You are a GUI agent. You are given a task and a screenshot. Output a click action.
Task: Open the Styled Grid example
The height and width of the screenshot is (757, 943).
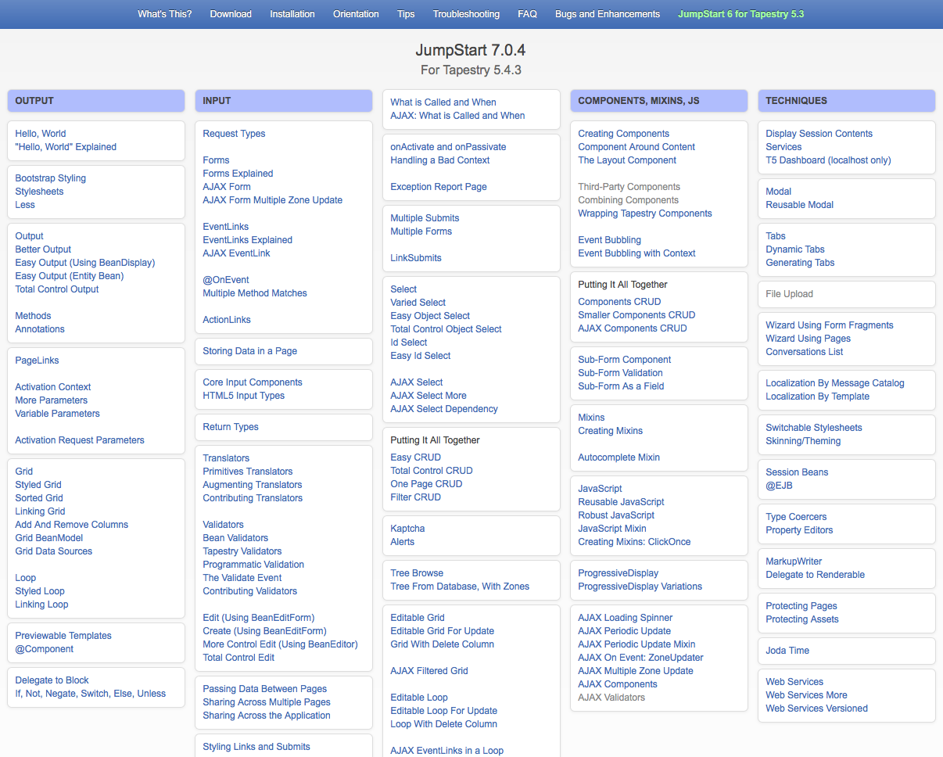click(x=38, y=485)
